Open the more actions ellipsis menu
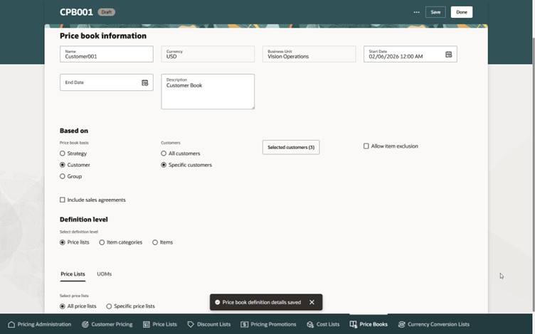This screenshot has height=334, width=535. tap(417, 12)
